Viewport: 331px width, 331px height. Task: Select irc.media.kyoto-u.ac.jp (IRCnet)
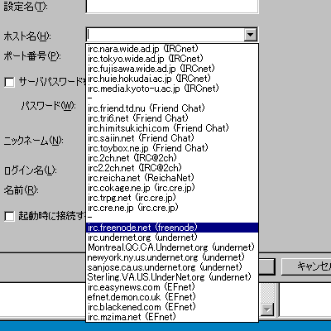pyautogui.click(x=172, y=89)
